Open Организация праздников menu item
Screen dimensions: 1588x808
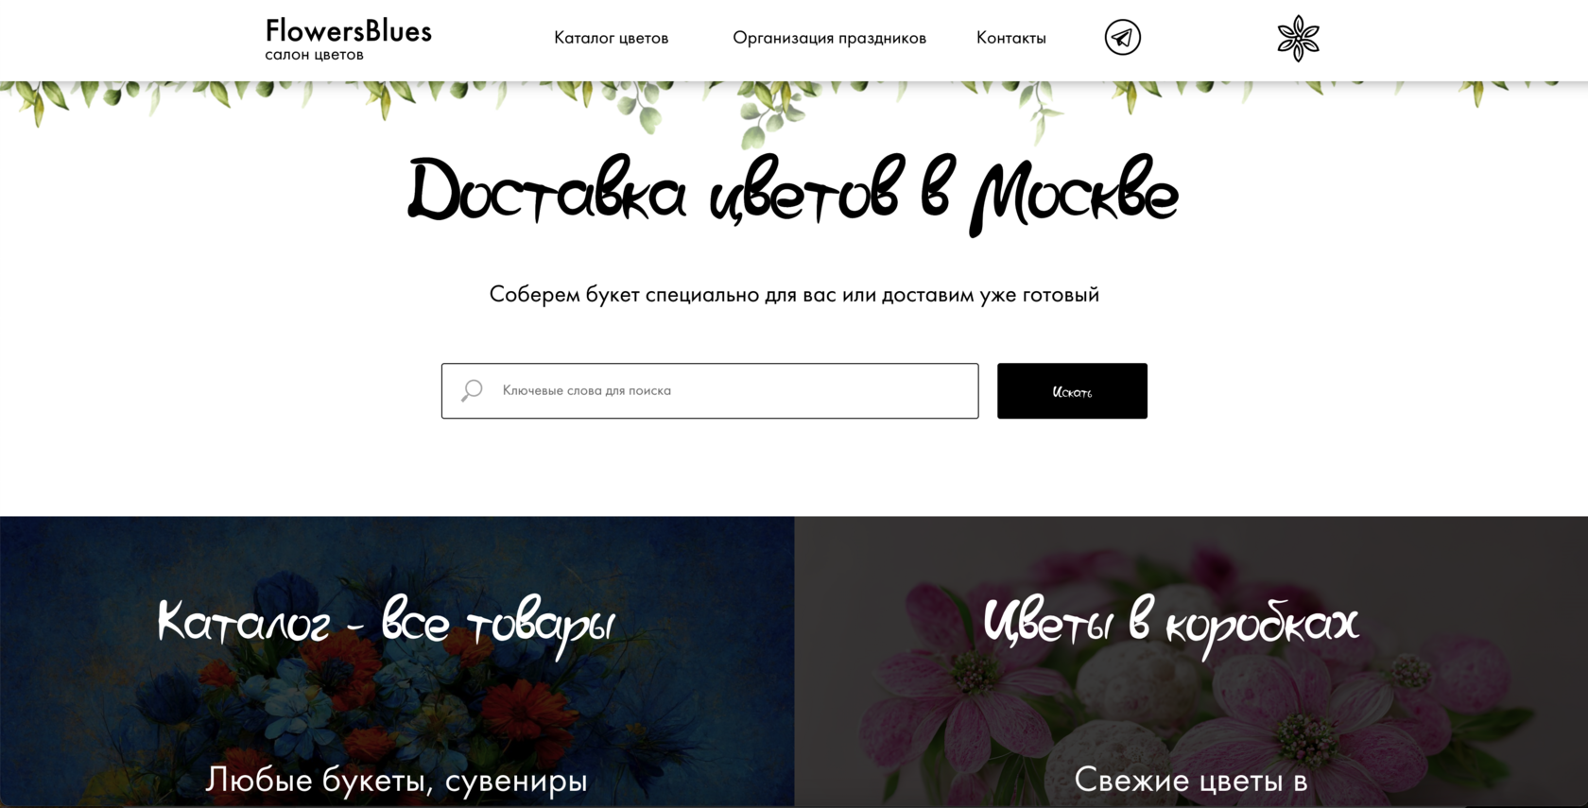point(829,38)
